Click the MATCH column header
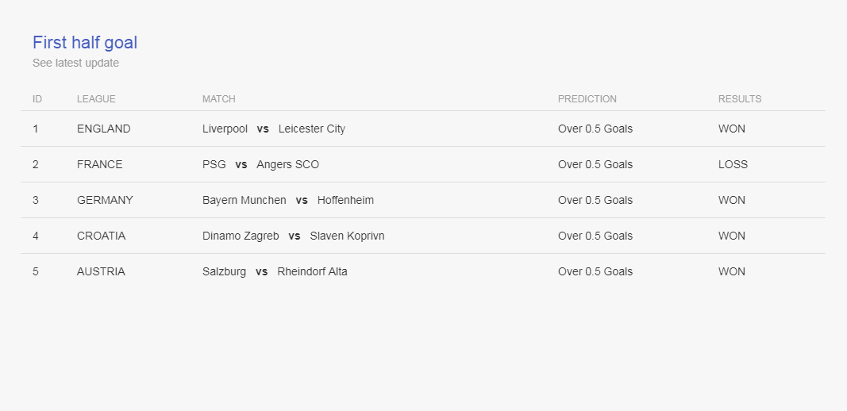Image resolution: width=847 pixels, height=411 pixels. click(x=219, y=99)
